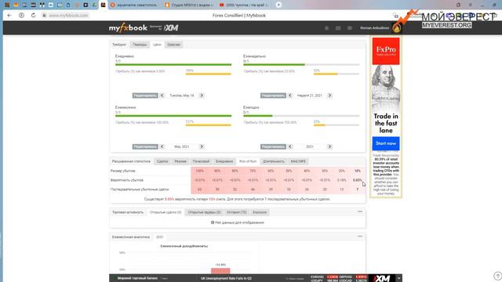Click the Ежедневно profit percentage goal link
This screenshot has height=282, width=502.
coord(140,71)
